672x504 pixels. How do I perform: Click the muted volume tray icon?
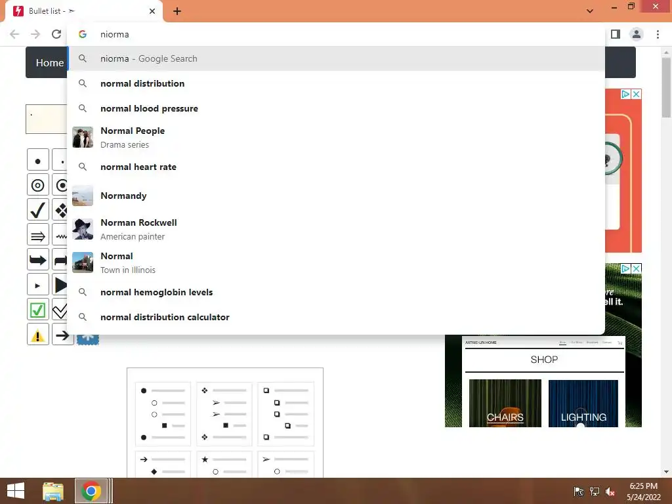[610, 492]
